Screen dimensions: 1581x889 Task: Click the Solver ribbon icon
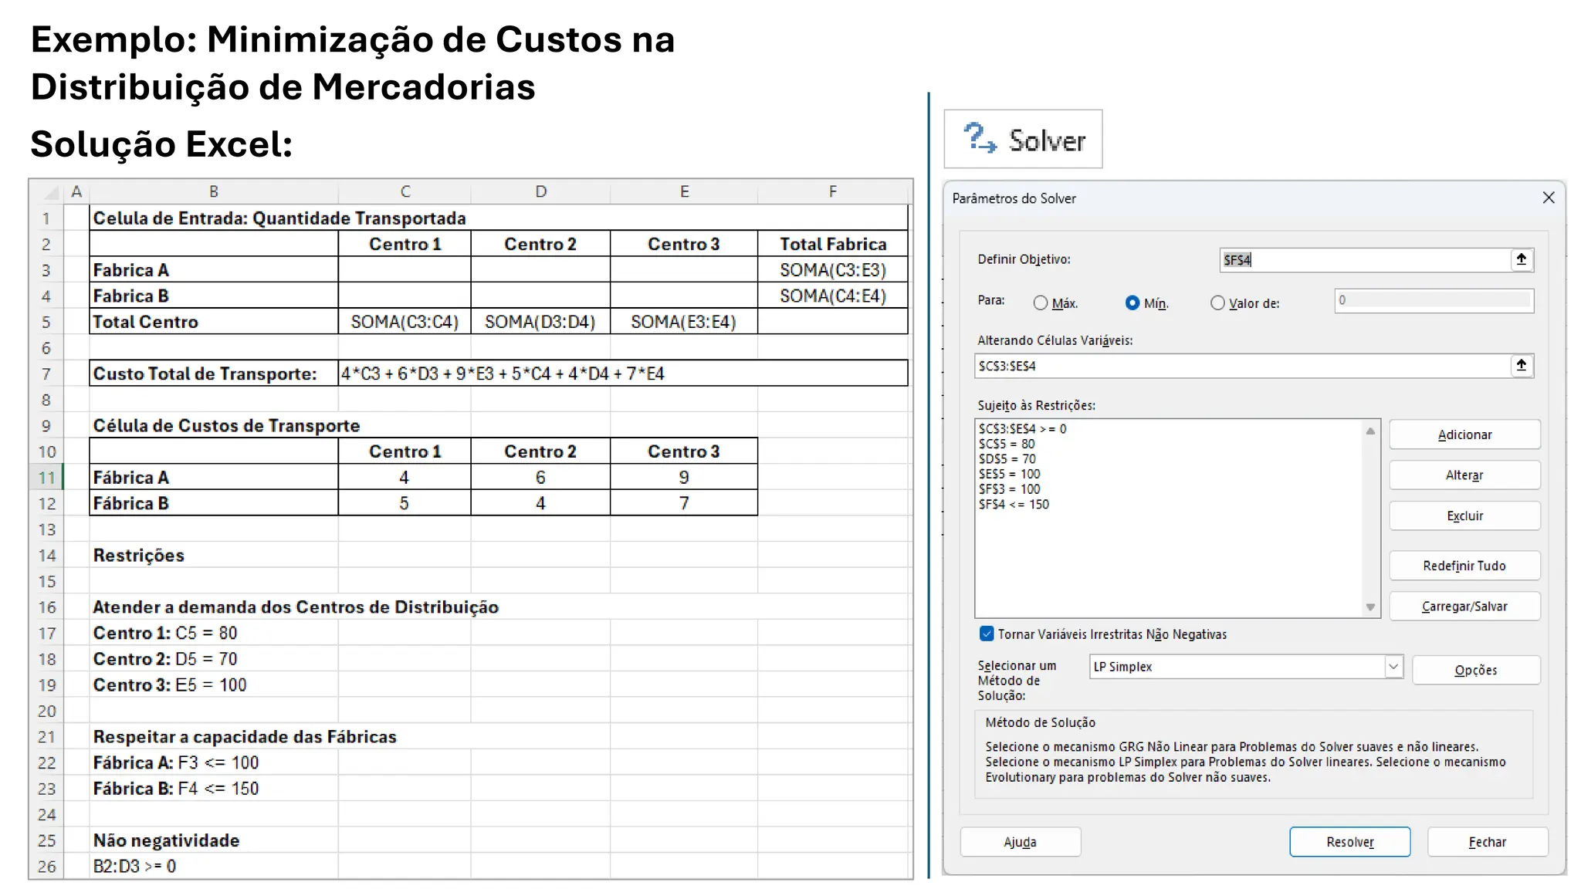(1023, 139)
